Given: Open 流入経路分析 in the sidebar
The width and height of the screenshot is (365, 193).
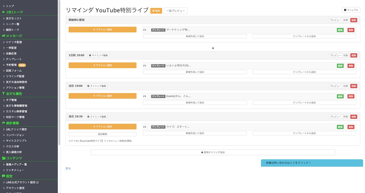Looking at the screenshot, I should click(14, 152).
